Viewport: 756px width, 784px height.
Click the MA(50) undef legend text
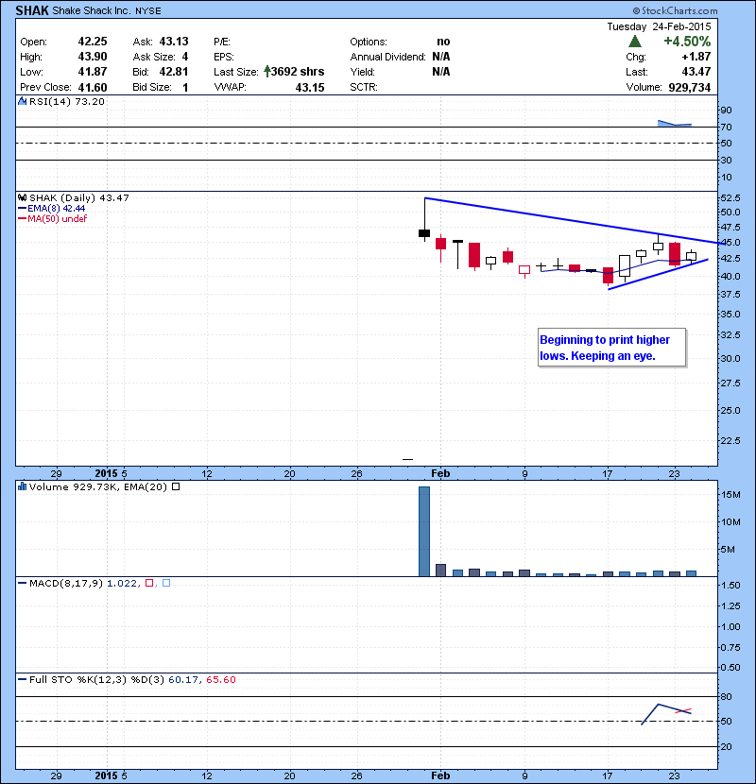pos(57,218)
